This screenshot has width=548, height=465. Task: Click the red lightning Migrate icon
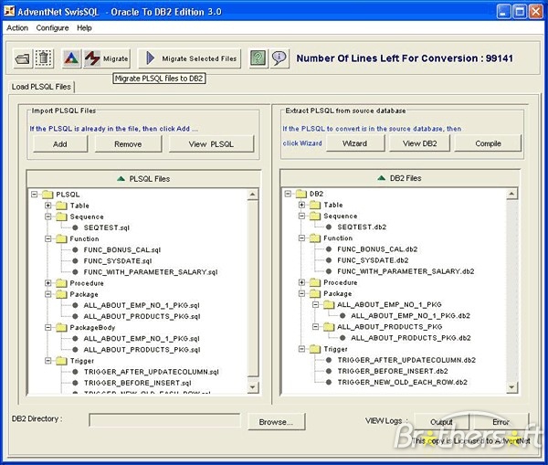(92, 58)
